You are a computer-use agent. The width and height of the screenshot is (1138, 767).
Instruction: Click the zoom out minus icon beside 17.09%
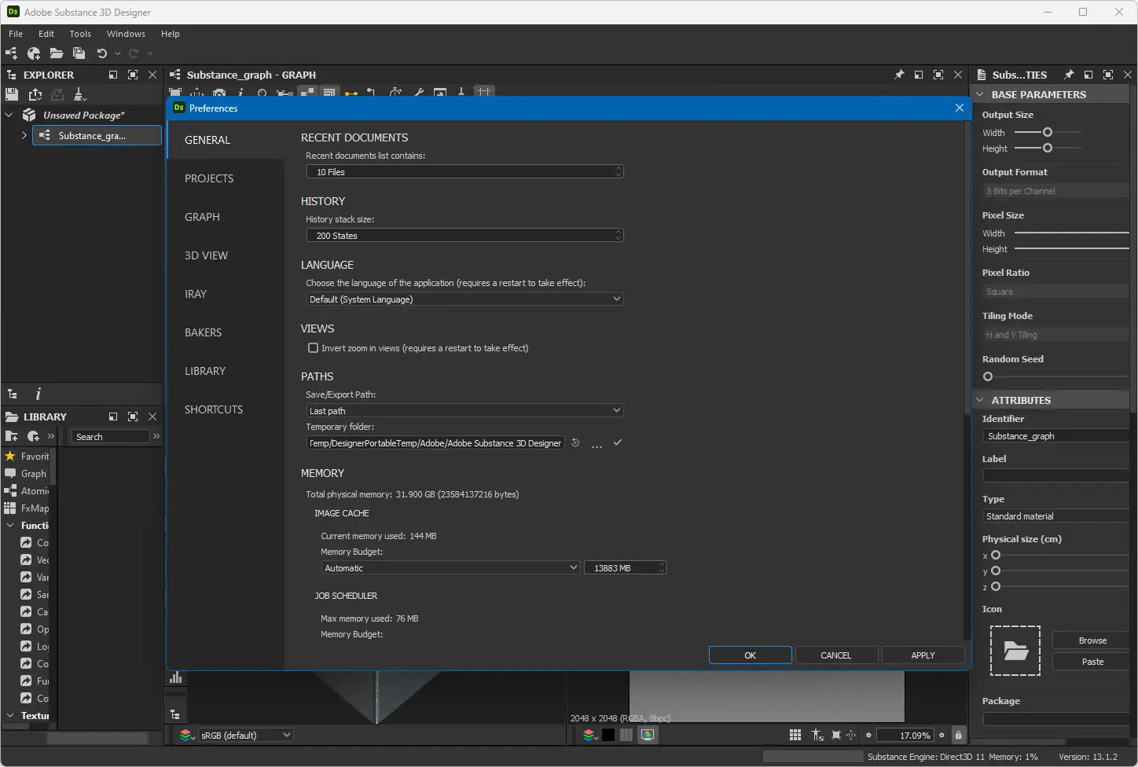(x=868, y=736)
